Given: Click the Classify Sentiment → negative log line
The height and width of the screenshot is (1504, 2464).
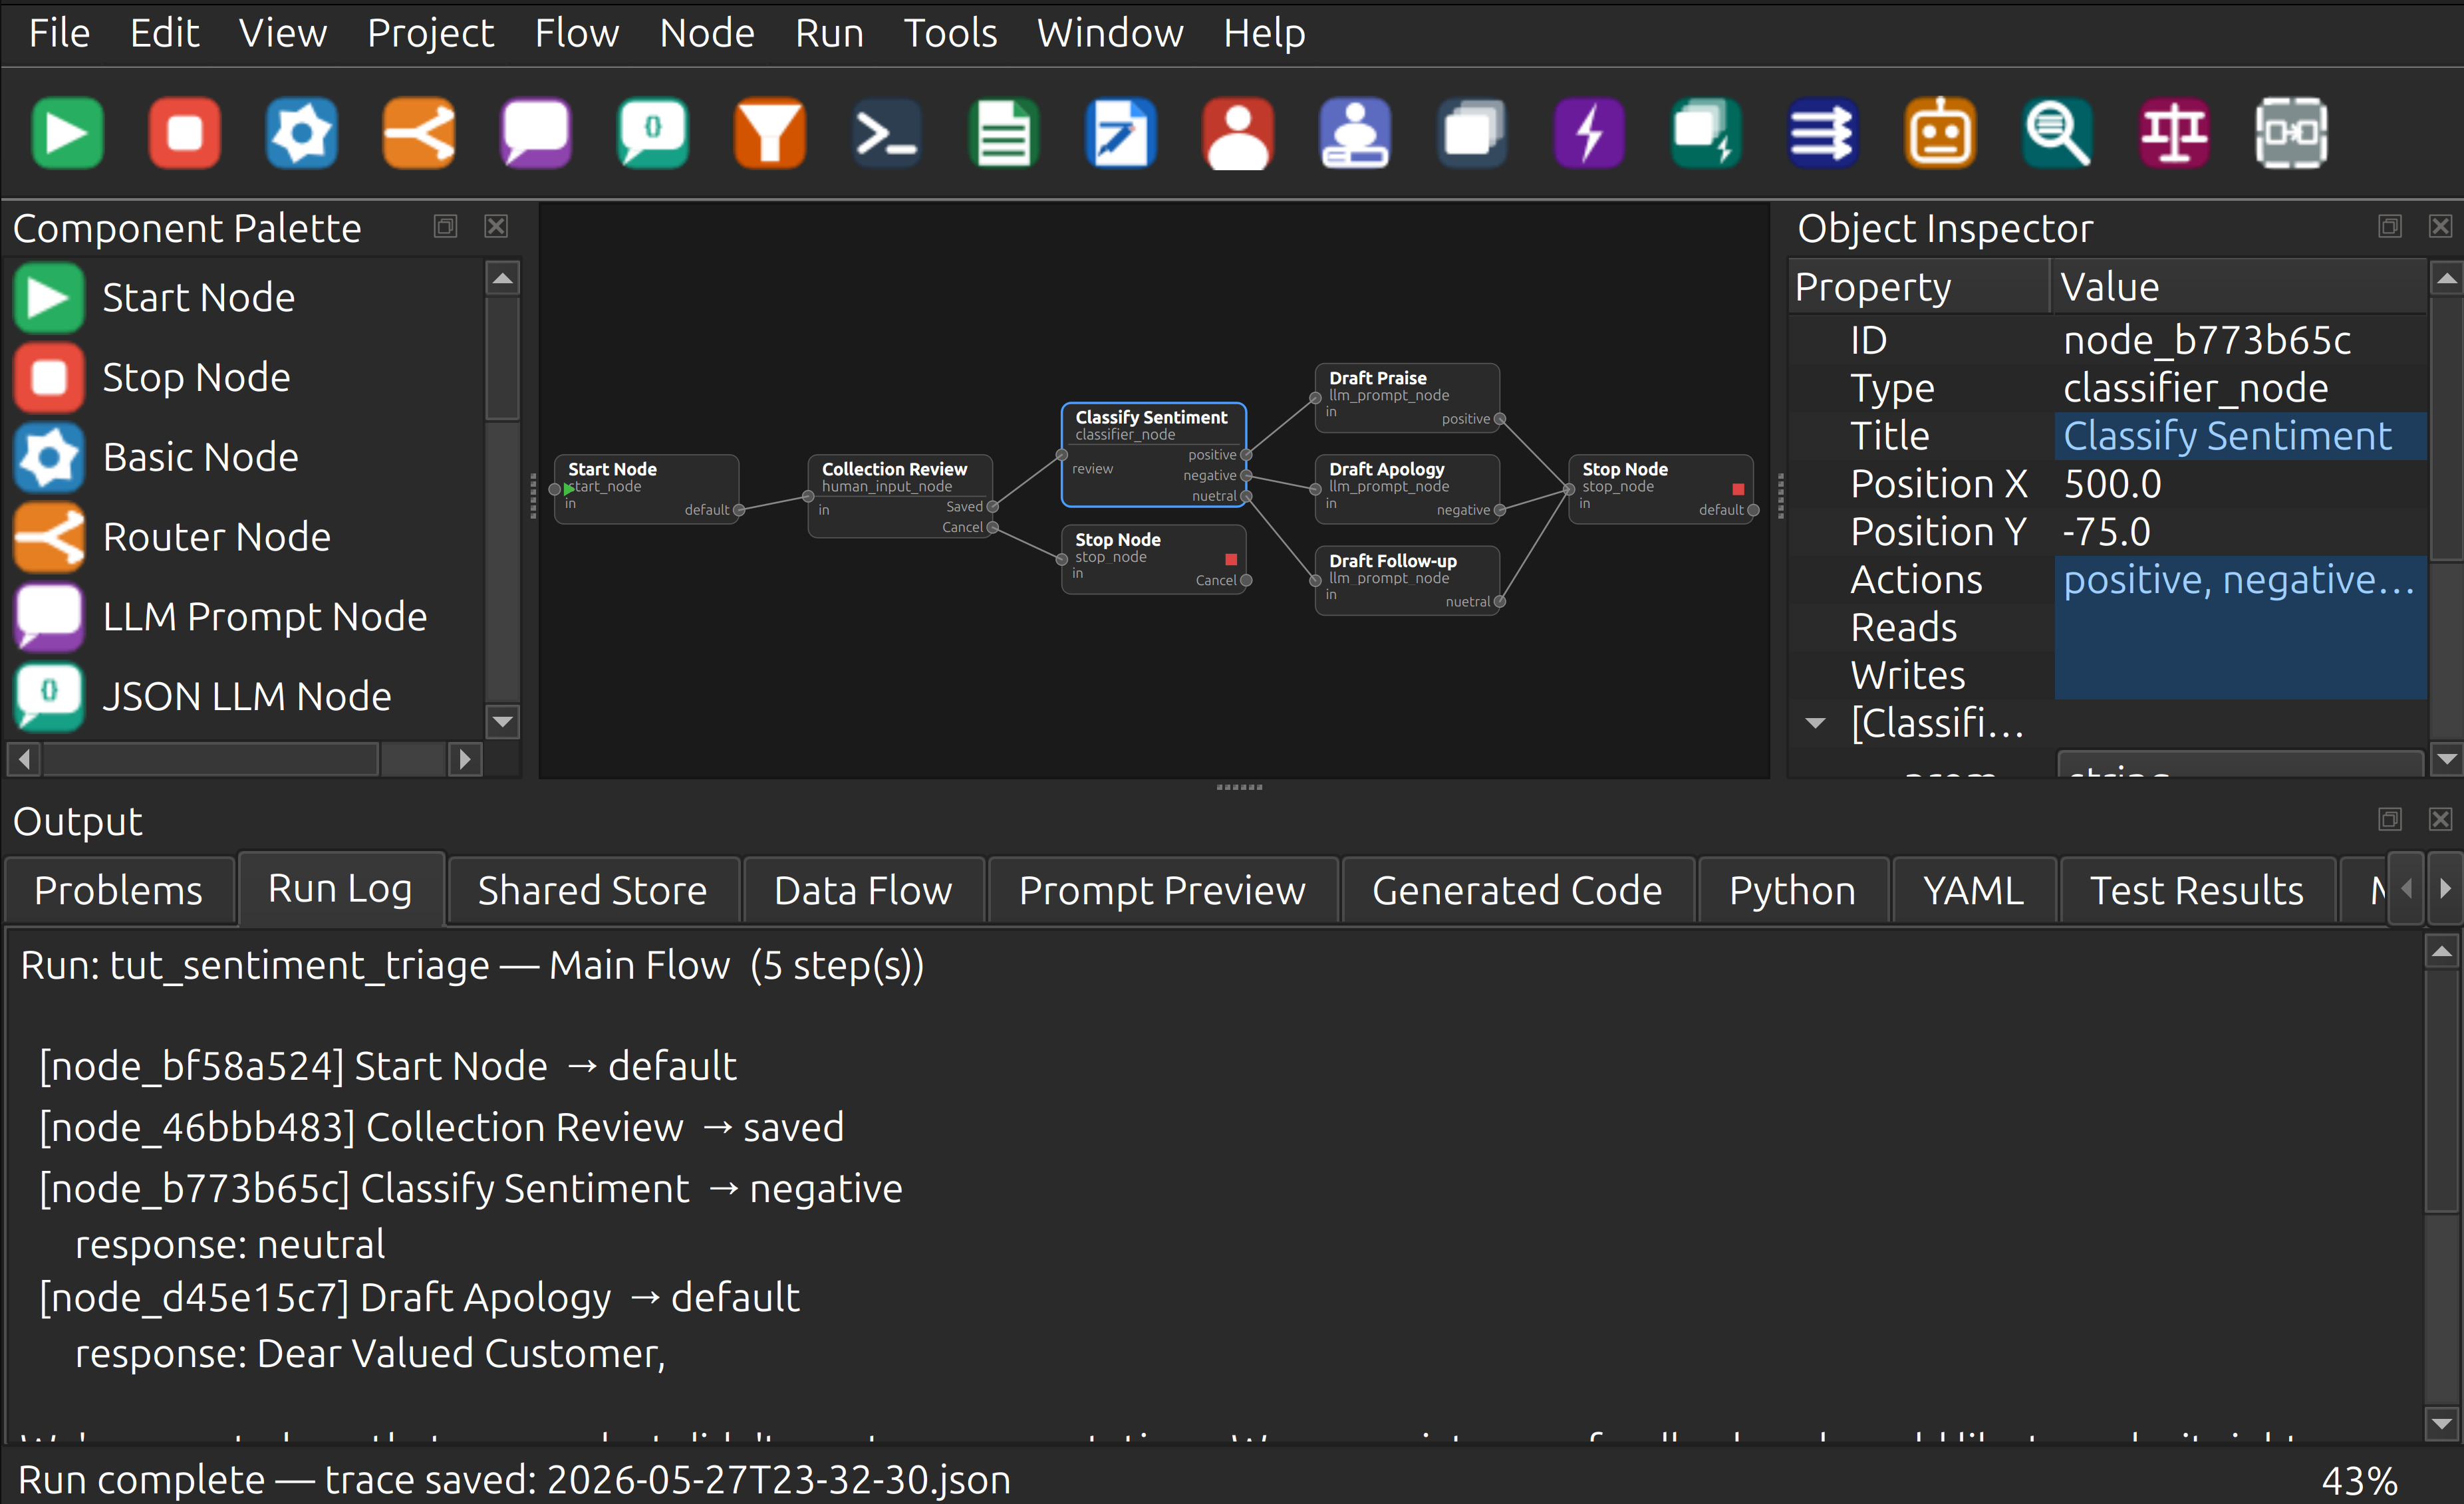Looking at the screenshot, I should pyautogui.click(x=471, y=1189).
